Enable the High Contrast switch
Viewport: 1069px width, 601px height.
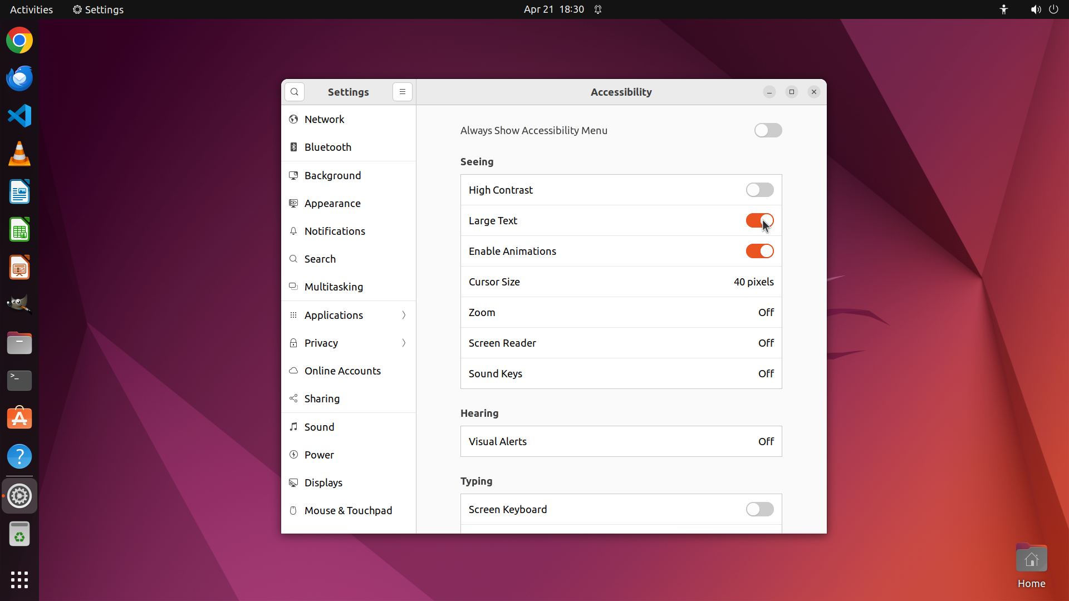pyautogui.click(x=759, y=190)
